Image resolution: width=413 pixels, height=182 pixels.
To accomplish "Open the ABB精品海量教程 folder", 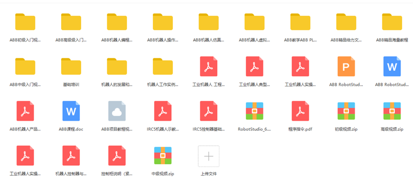I will click(392, 22).
